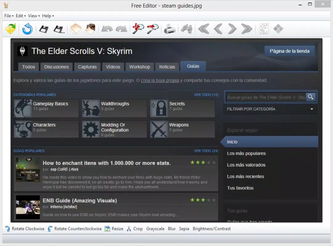Select the Workshop tab

[x=140, y=67]
